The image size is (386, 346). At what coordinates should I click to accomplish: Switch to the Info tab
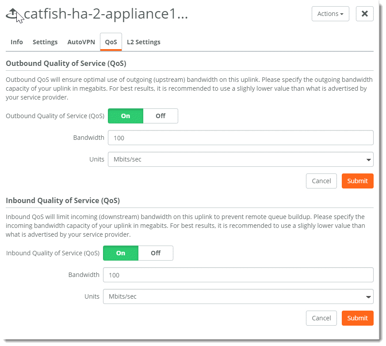[17, 42]
